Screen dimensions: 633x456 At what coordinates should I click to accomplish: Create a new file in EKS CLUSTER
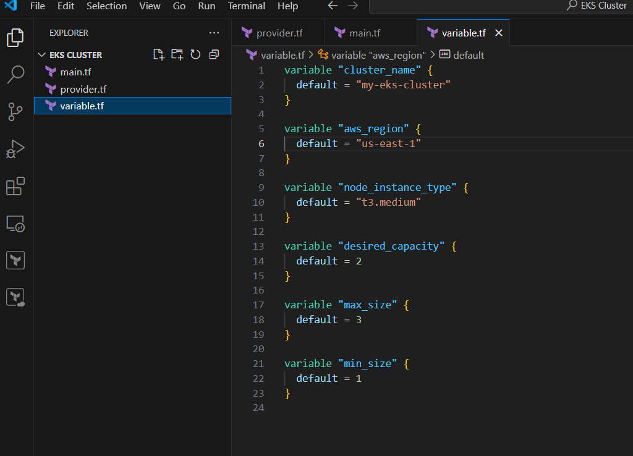(159, 54)
